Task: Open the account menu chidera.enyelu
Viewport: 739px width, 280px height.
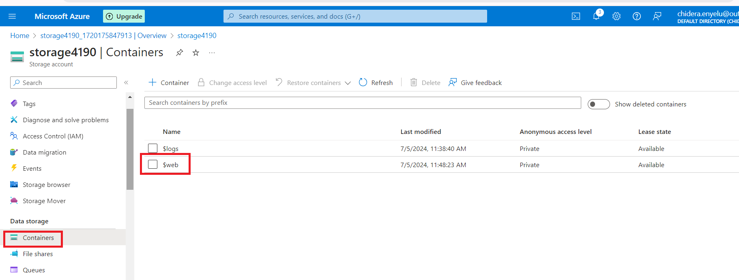Action: 708,17
